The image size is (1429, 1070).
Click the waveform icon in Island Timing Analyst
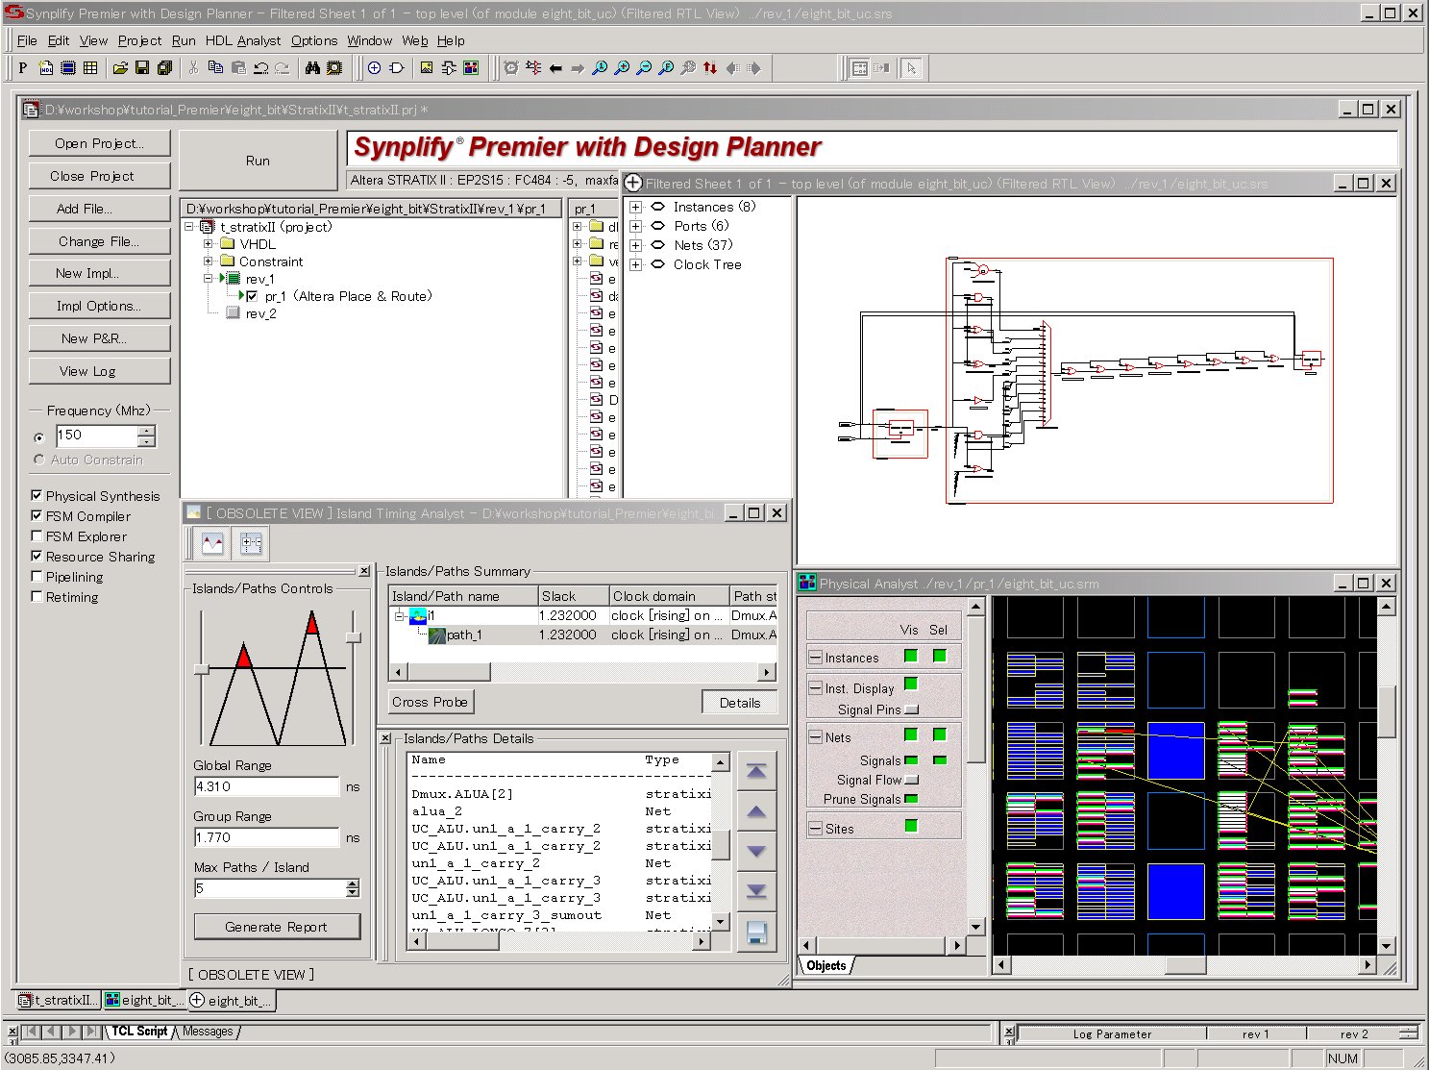pos(212,544)
